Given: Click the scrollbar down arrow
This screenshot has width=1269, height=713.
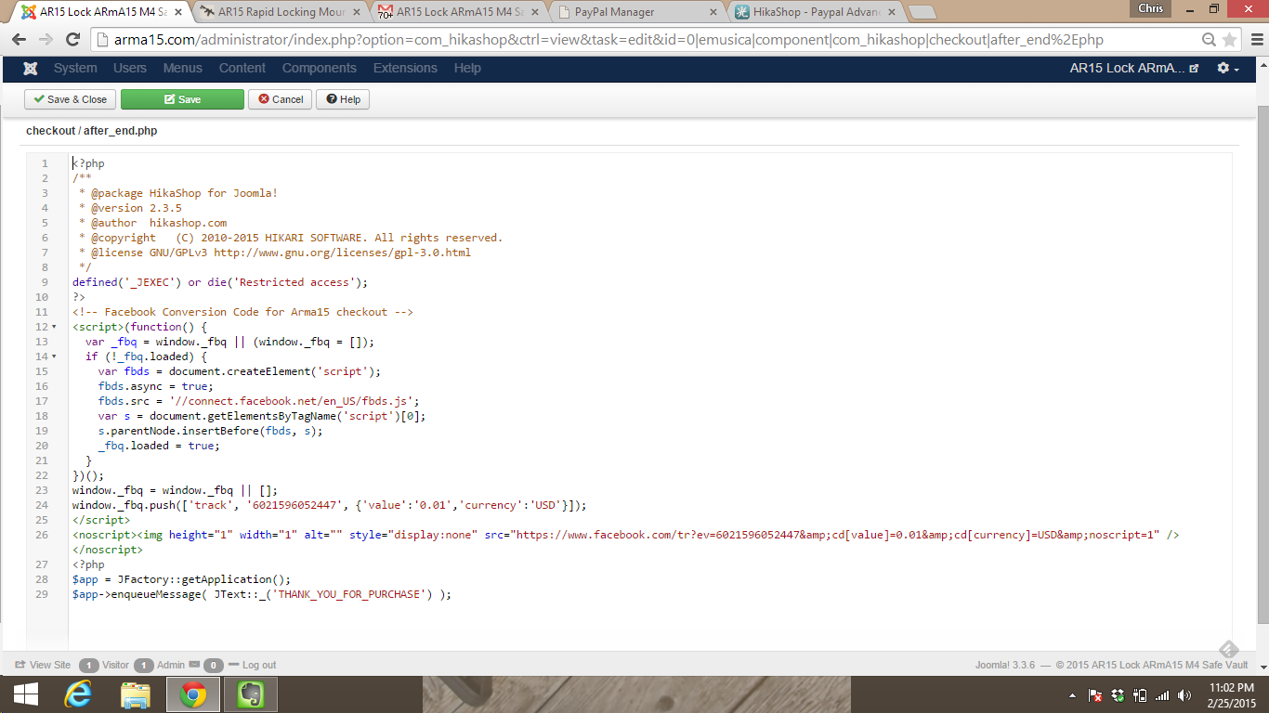Looking at the screenshot, I should (1262, 668).
